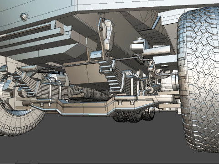This screenshot has width=219, height=164.
Task: Select the hex bolt on body panel
Action: 24,16
